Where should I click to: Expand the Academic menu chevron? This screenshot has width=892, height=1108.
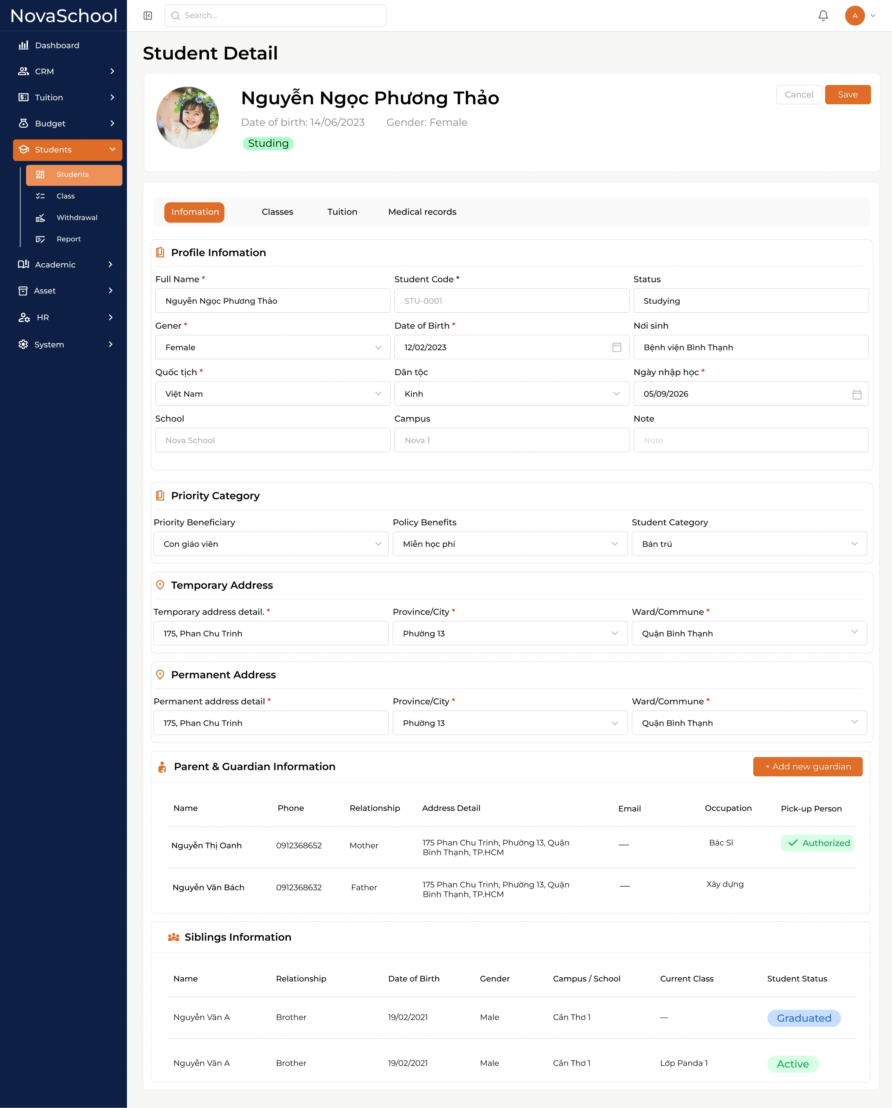click(x=110, y=264)
